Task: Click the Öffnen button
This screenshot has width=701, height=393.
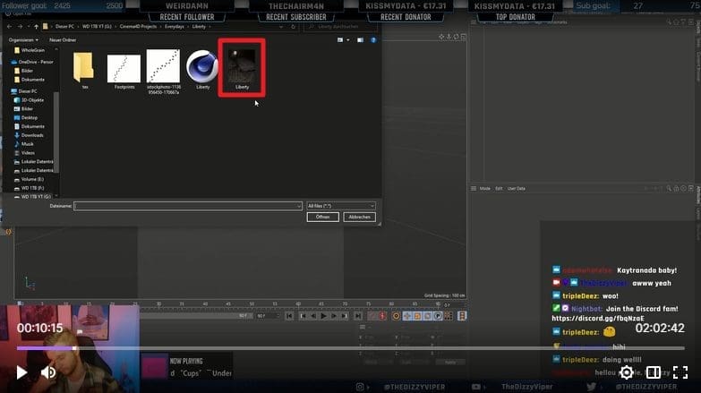Action: tap(322, 217)
